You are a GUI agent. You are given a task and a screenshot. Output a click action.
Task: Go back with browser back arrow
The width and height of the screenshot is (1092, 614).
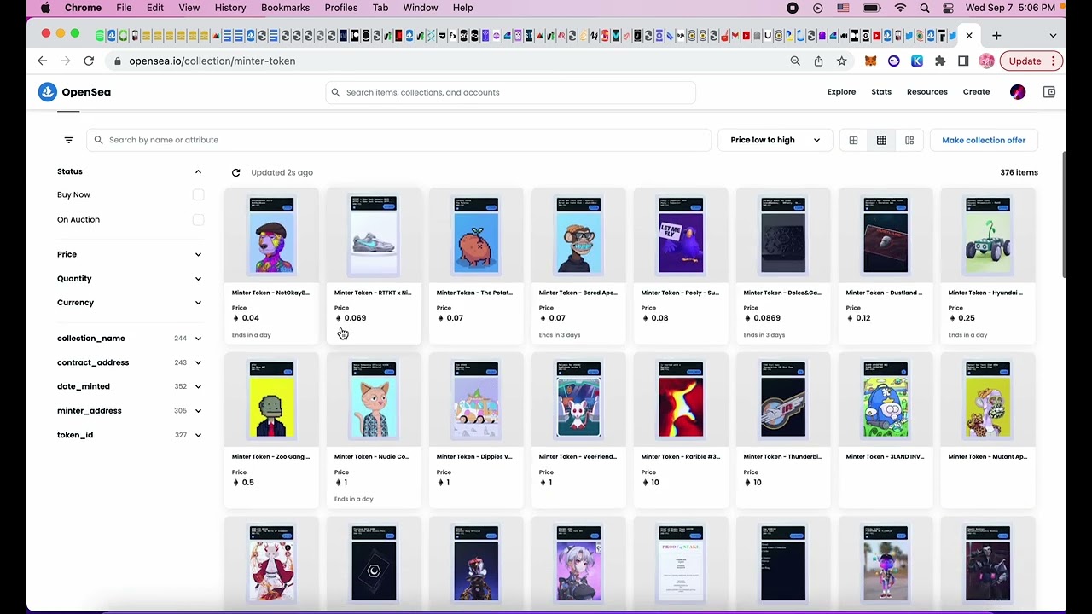coord(42,61)
